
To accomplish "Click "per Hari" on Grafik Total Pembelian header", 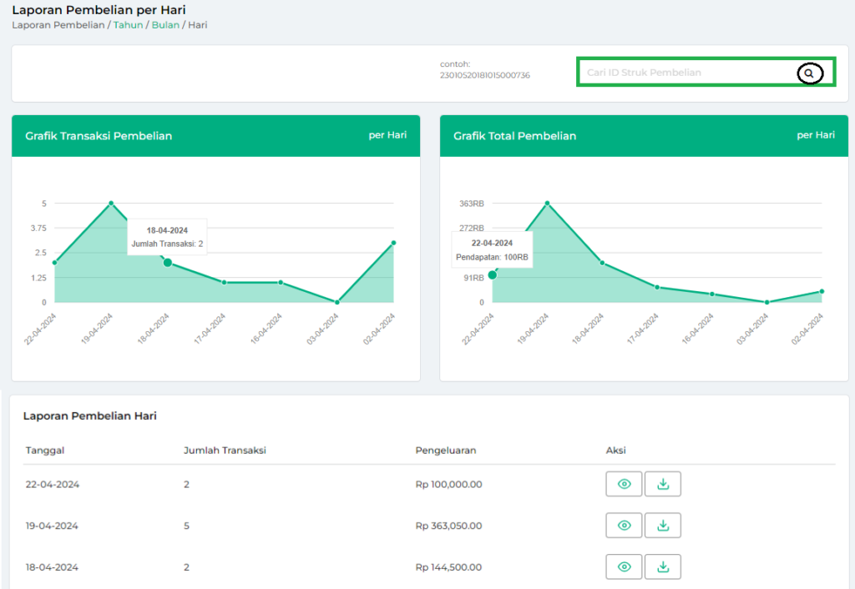I will (815, 135).
